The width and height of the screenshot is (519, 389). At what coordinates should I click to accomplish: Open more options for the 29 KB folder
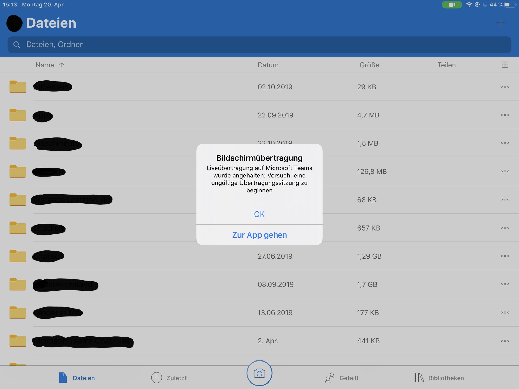[505, 87]
